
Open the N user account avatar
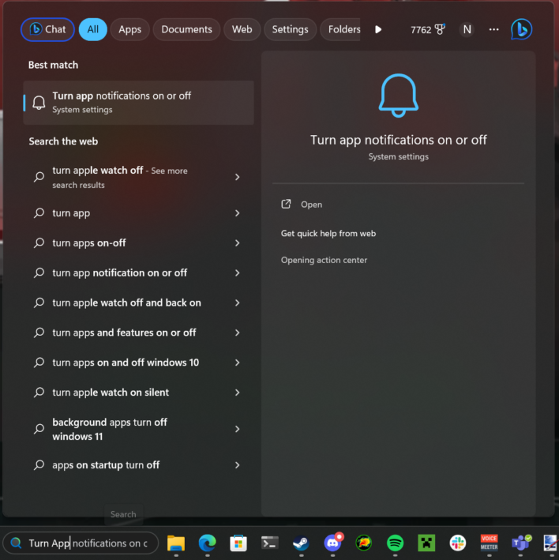coord(467,29)
